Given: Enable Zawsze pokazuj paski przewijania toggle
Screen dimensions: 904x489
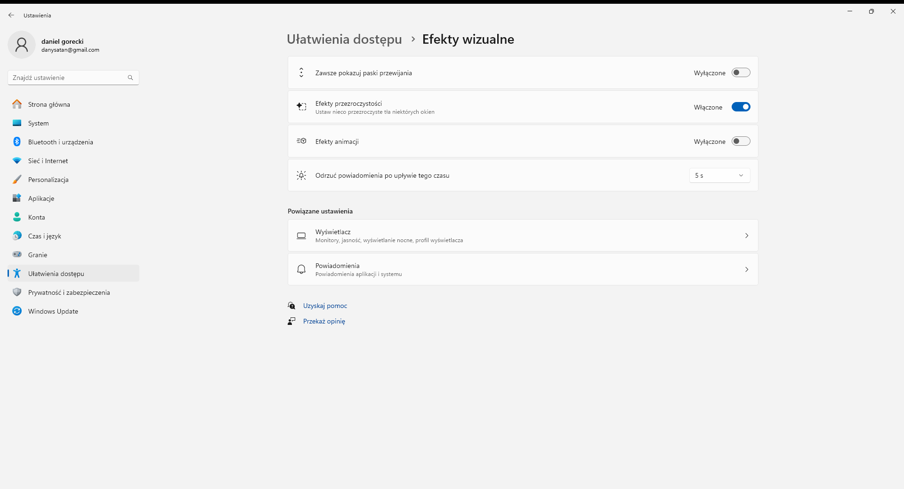Looking at the screenshot, I should 741,73.
